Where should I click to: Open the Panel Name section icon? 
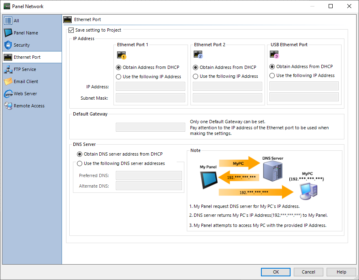click(8, 33)
